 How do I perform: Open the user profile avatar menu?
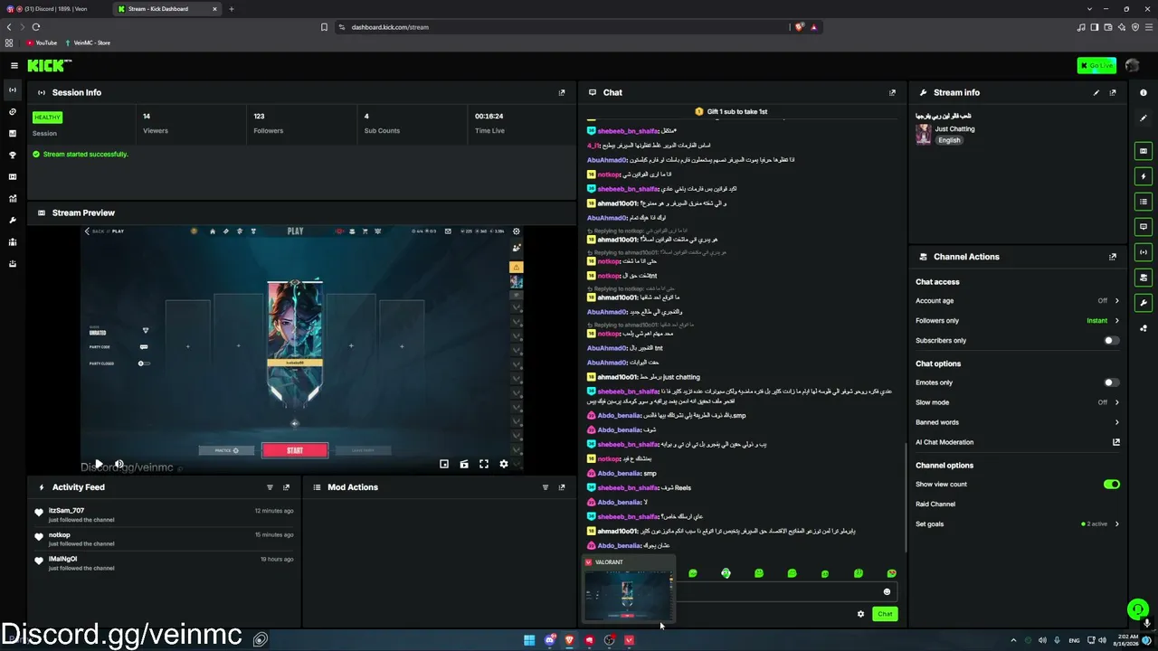[1132, 65]
